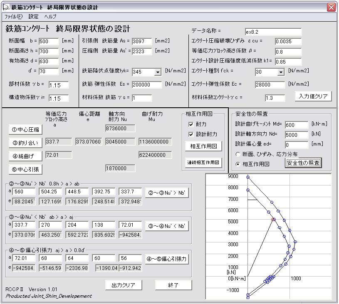This screenshot has width=339, height=304.
Task: Click the 鉄筋 弾性係数 Es input field
Action: pos(147,84)
